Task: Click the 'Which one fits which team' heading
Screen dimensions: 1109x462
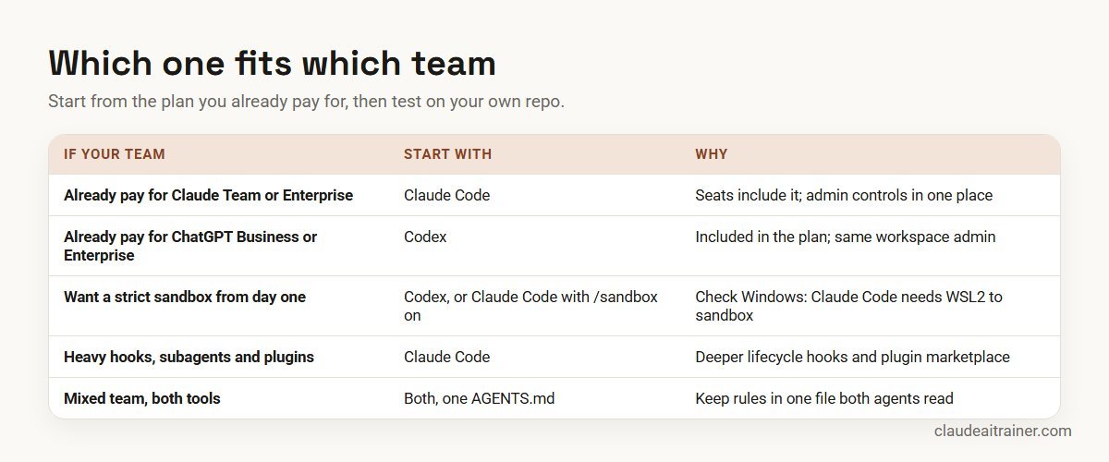Action: (272, 63)
